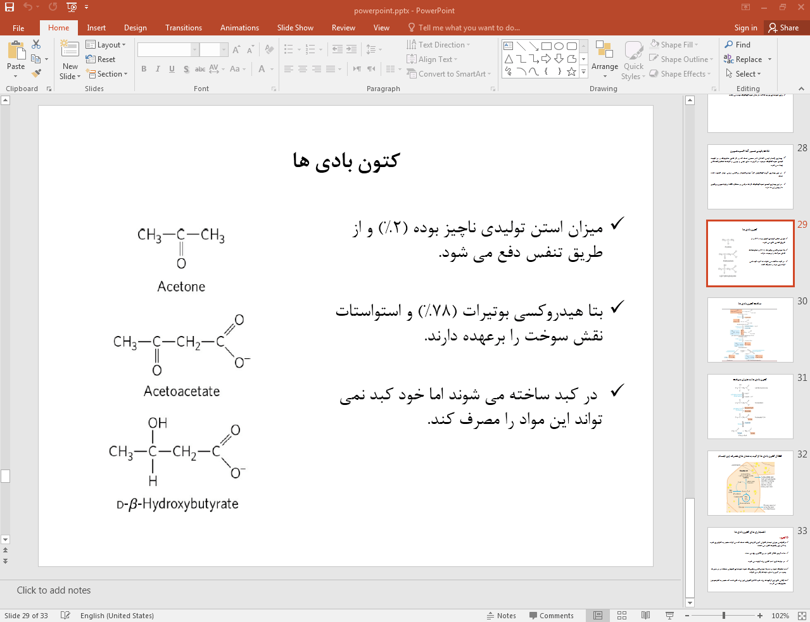
Task: Toggle underline formatting
Action: [x=171, y=69]
